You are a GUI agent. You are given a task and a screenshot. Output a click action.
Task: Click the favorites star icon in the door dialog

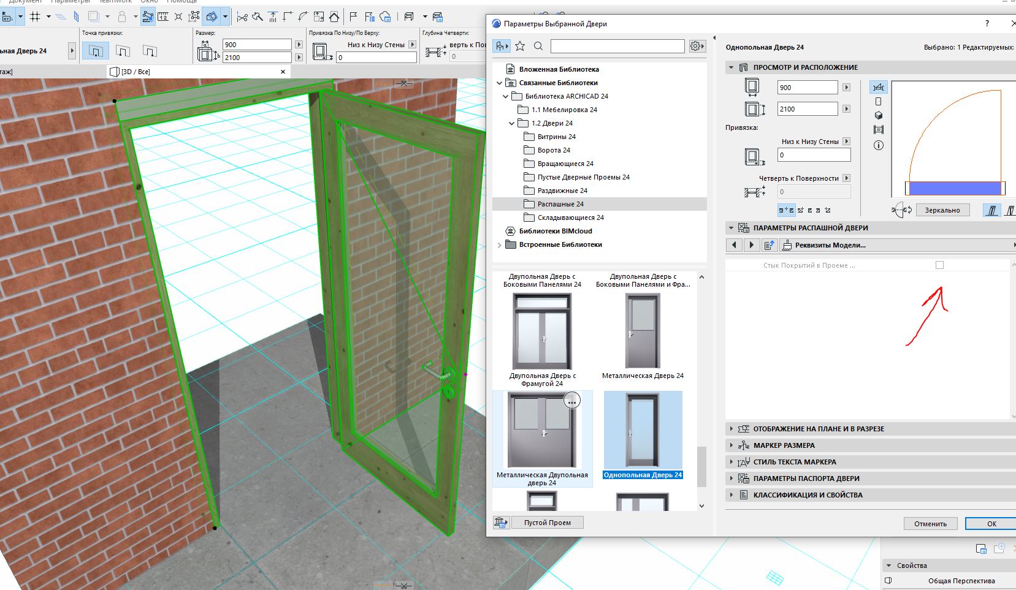520,46
